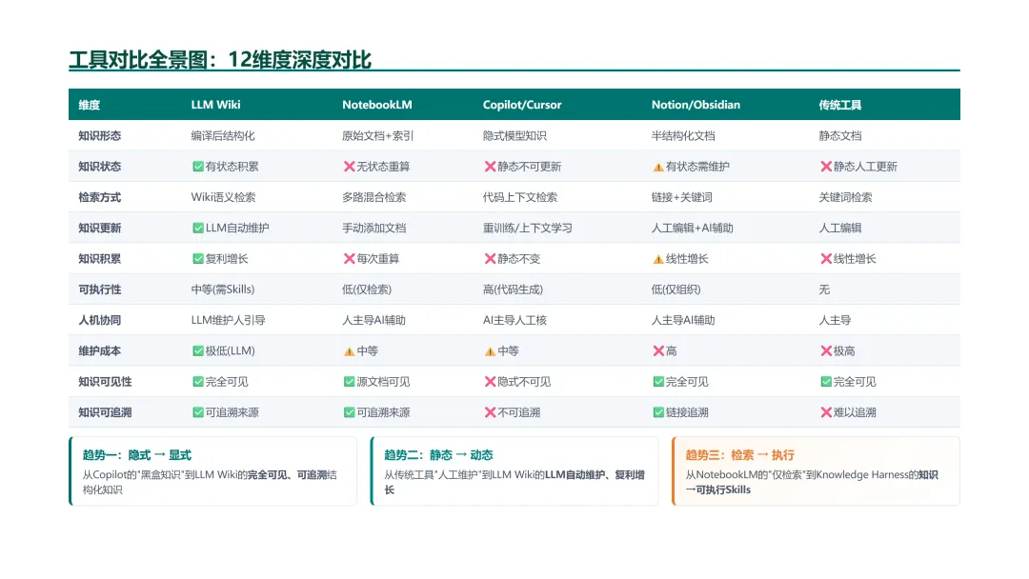Click the 中等(需Skills) cell
Screen dimensions: 1029x579
pyautogui.click(x=223, y=289)
